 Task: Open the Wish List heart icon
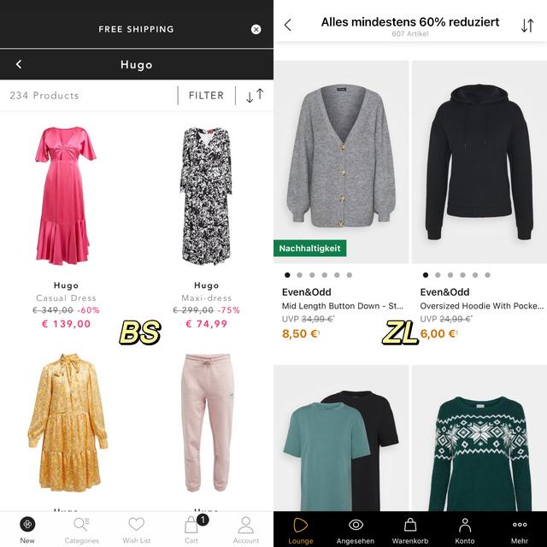pos(136,524)
